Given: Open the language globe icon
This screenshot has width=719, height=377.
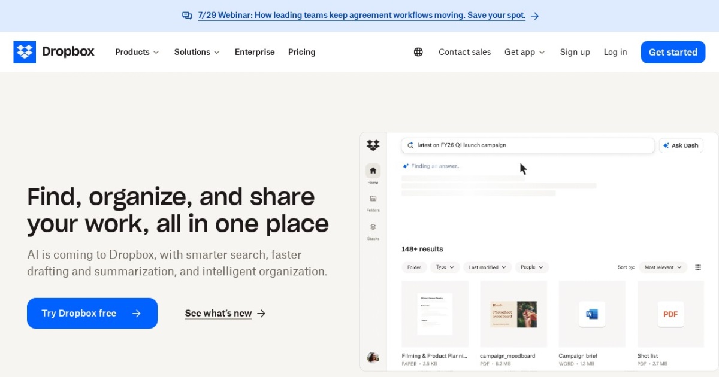Looking at the screenshot, I should (x=418, y=52).
